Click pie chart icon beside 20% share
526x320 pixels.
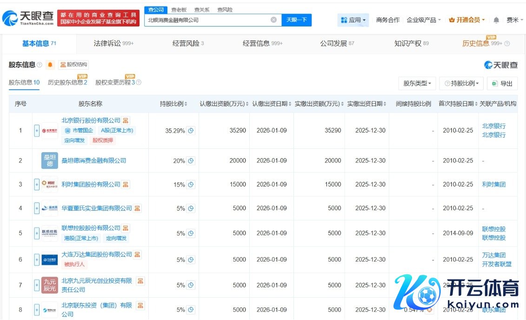(x=191, y=161)
